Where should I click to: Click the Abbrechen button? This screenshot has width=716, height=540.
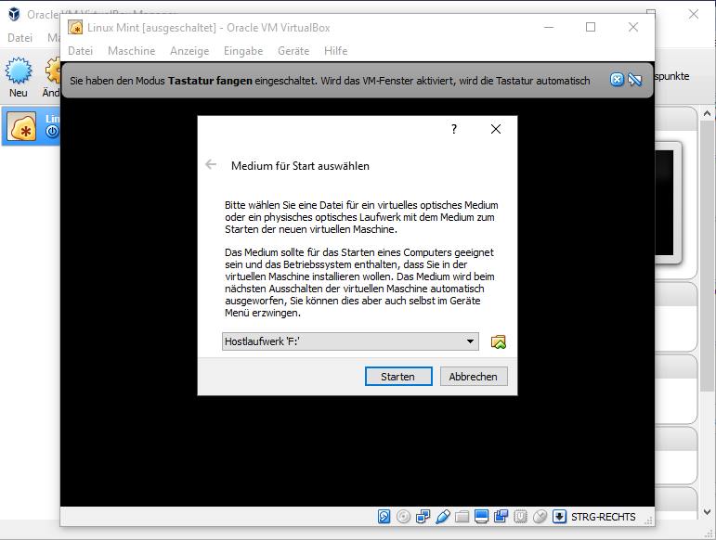click(x=474, y=377)
